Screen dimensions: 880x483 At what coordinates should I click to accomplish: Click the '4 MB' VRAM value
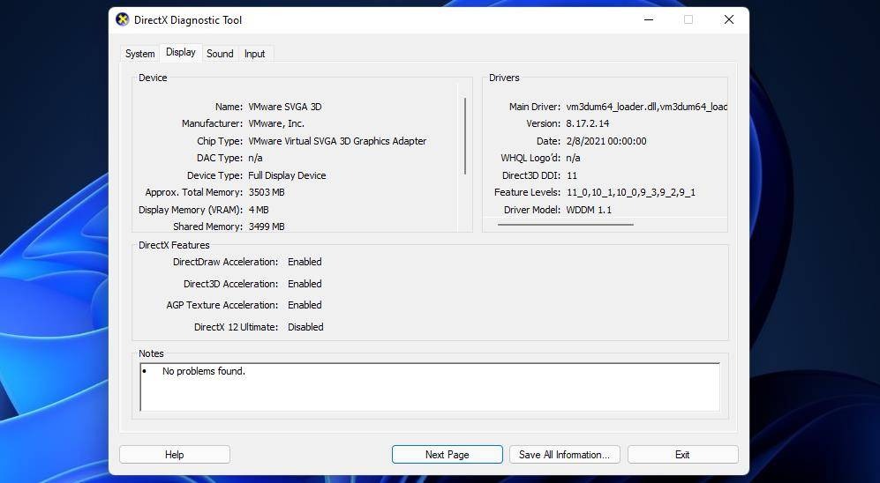coord(259,210)
